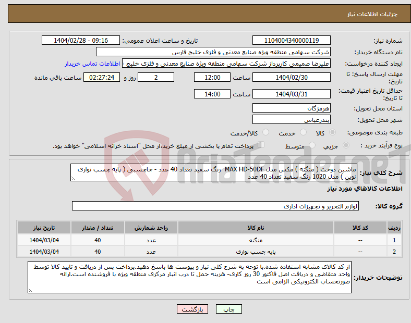This screenshot has height=323, width=411.
Task: Click the announcement date field 1404/02/28 - 09:16
Action: [x=81, y=41]
